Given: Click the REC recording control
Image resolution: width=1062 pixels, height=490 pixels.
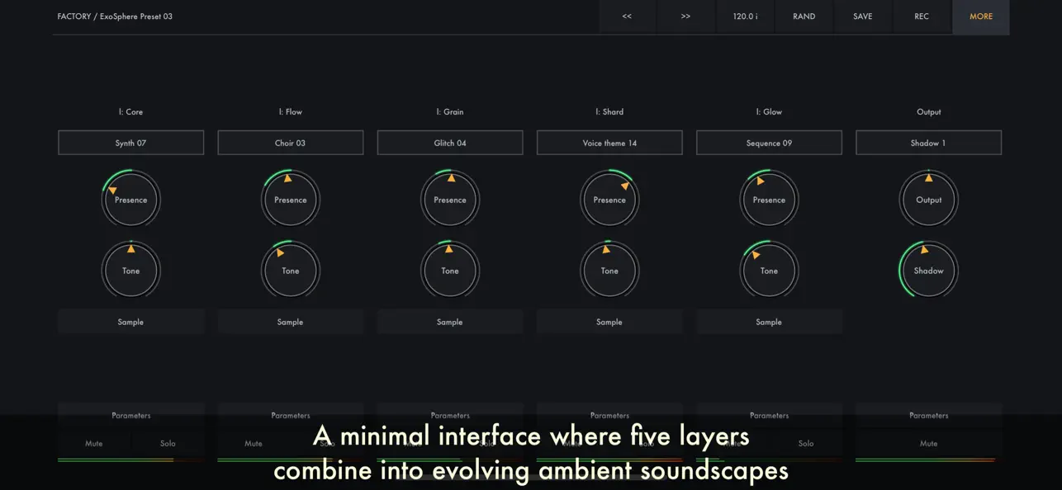Looking at the screenshot, I should tap(922, 16).
